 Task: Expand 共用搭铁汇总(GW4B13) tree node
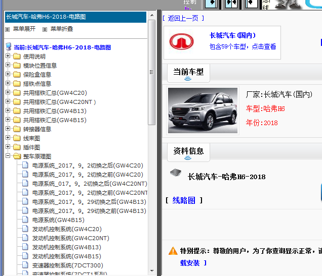pyautogui.click(x=8, y=111)
